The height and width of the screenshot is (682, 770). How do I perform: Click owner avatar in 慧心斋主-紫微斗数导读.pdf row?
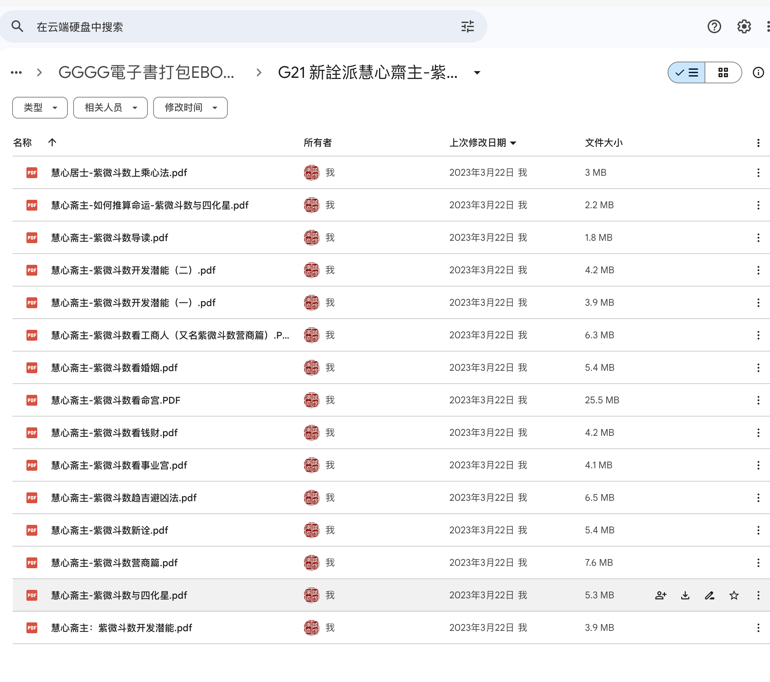(x=311, y=237)
